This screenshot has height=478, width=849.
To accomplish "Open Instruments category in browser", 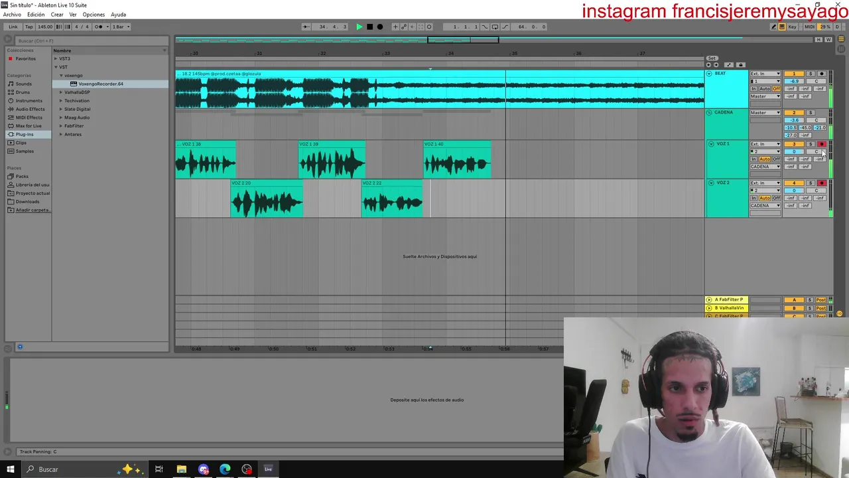I will pos(29,100).
